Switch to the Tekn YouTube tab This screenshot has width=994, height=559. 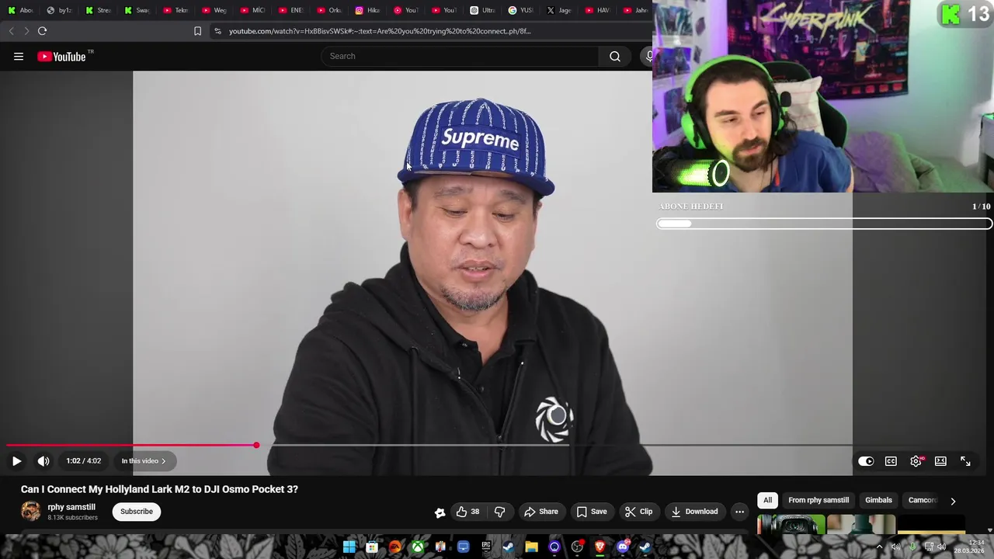(176, 10)
